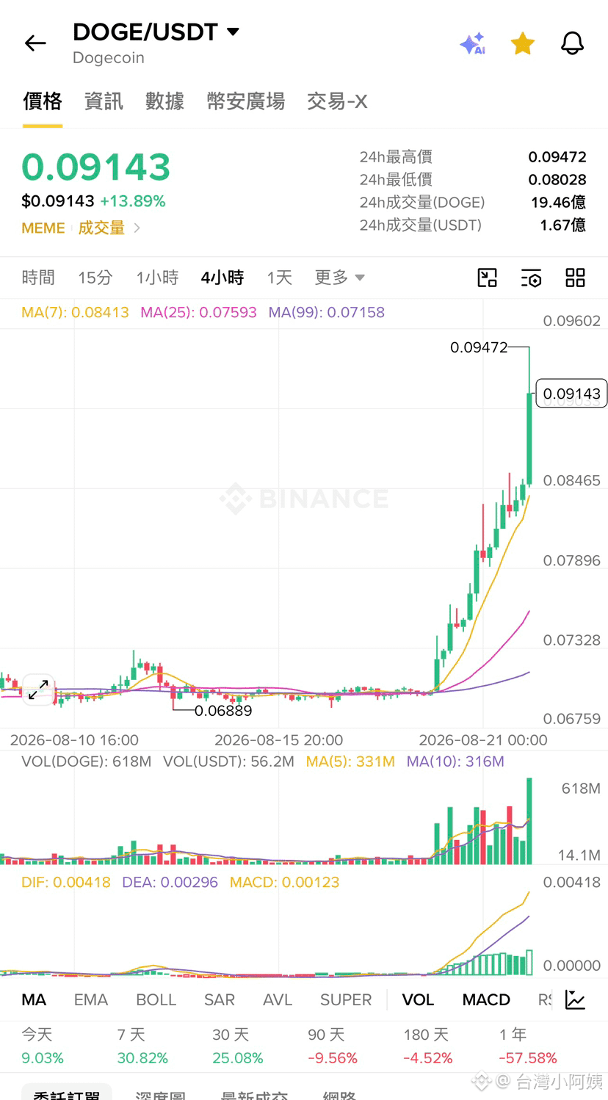Tap 24h最高價 value 0.09472
This screenshot has height=1100, width=608.
(x=557, y=156)
